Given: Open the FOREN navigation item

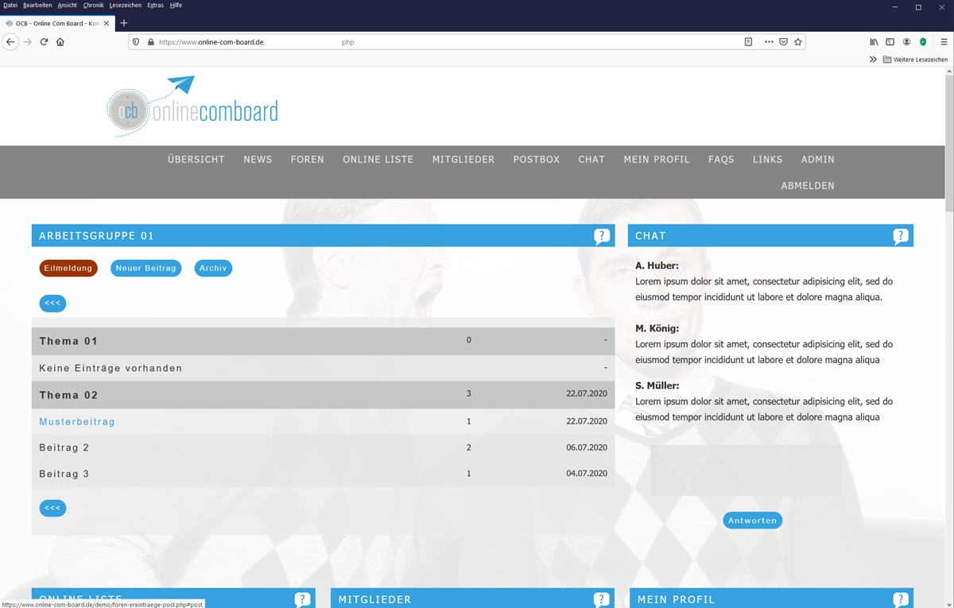Looking at the screenshot, I should [307, 160].
